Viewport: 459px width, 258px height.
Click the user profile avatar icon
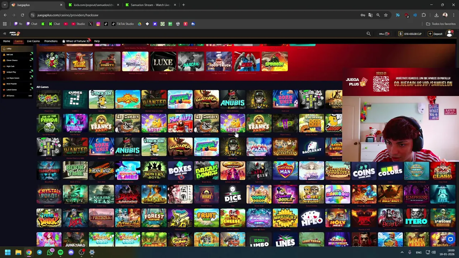pyautogui.click(x=449, y=34)
